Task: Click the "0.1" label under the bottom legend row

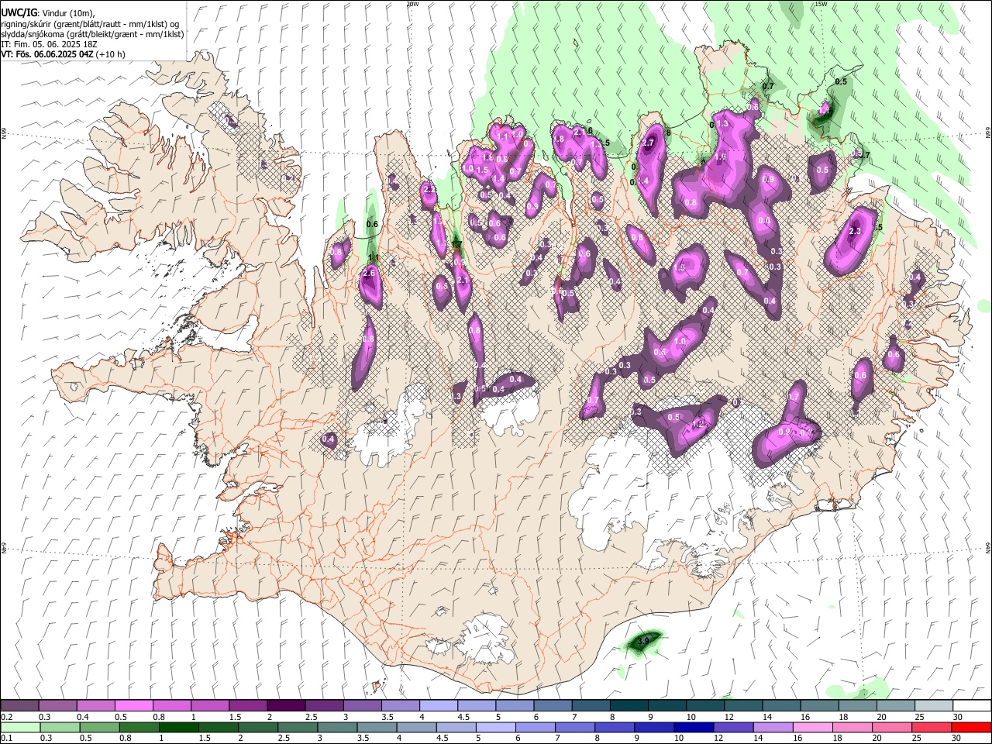Action: tap(7, 739)
